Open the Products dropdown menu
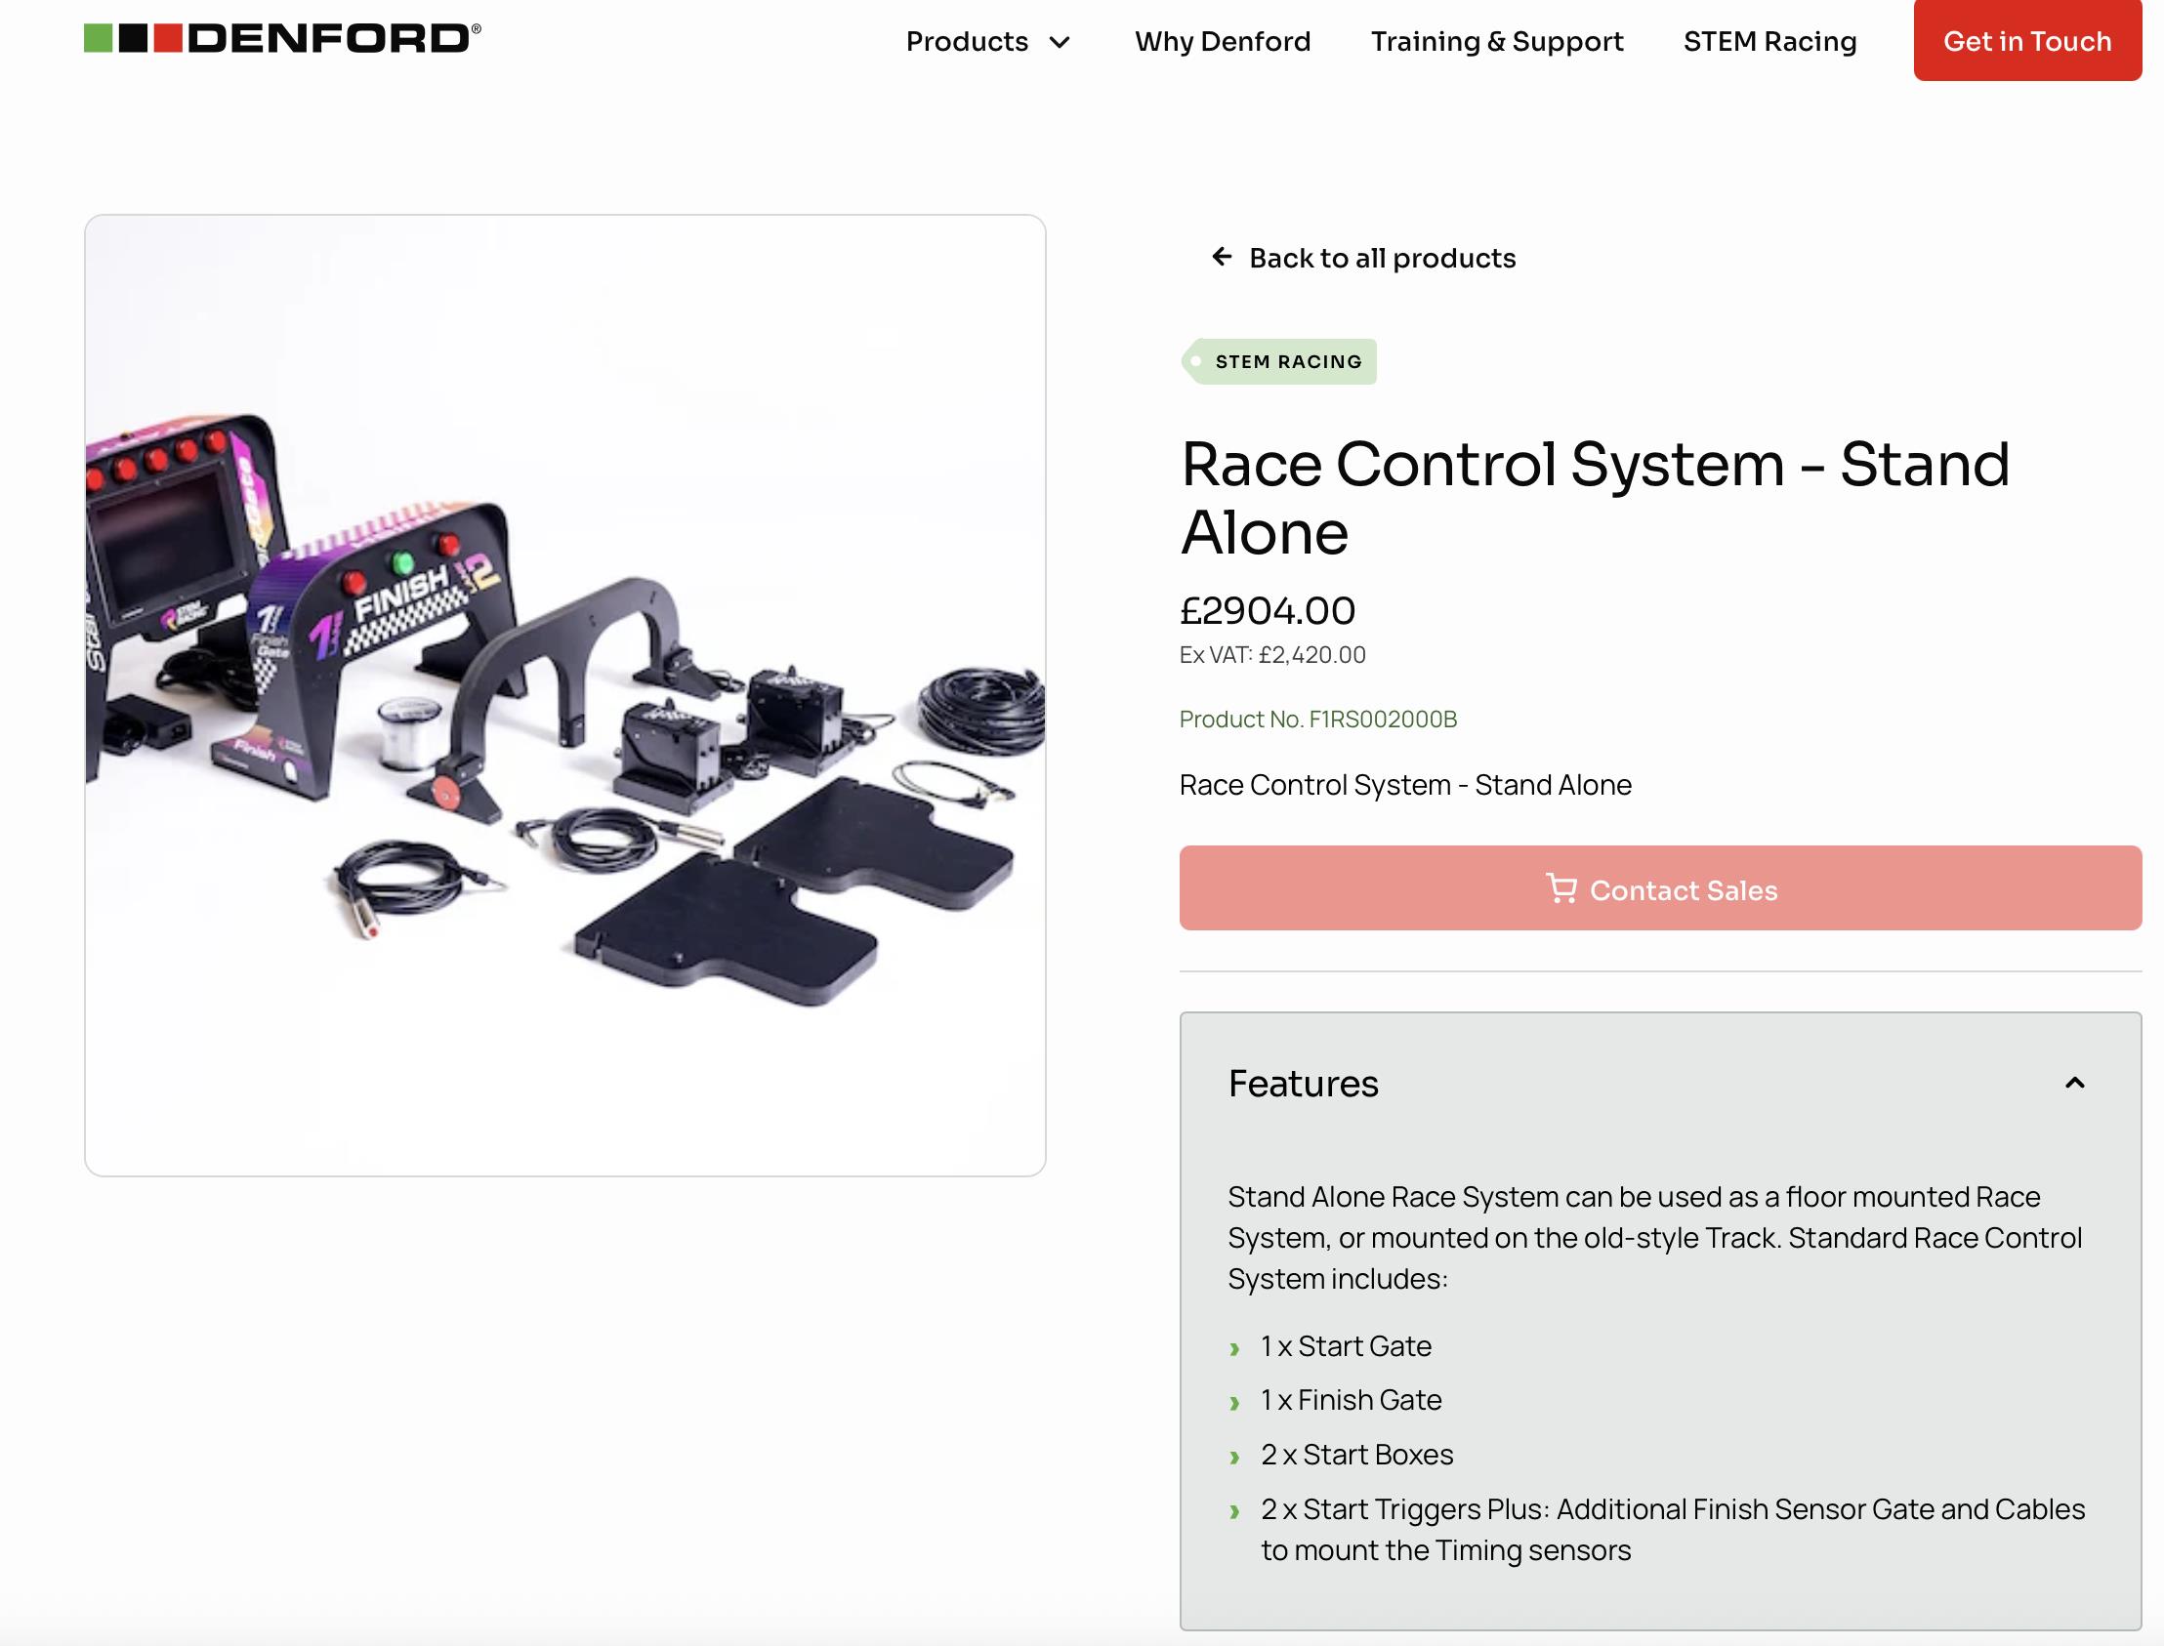 click(967, 41)
